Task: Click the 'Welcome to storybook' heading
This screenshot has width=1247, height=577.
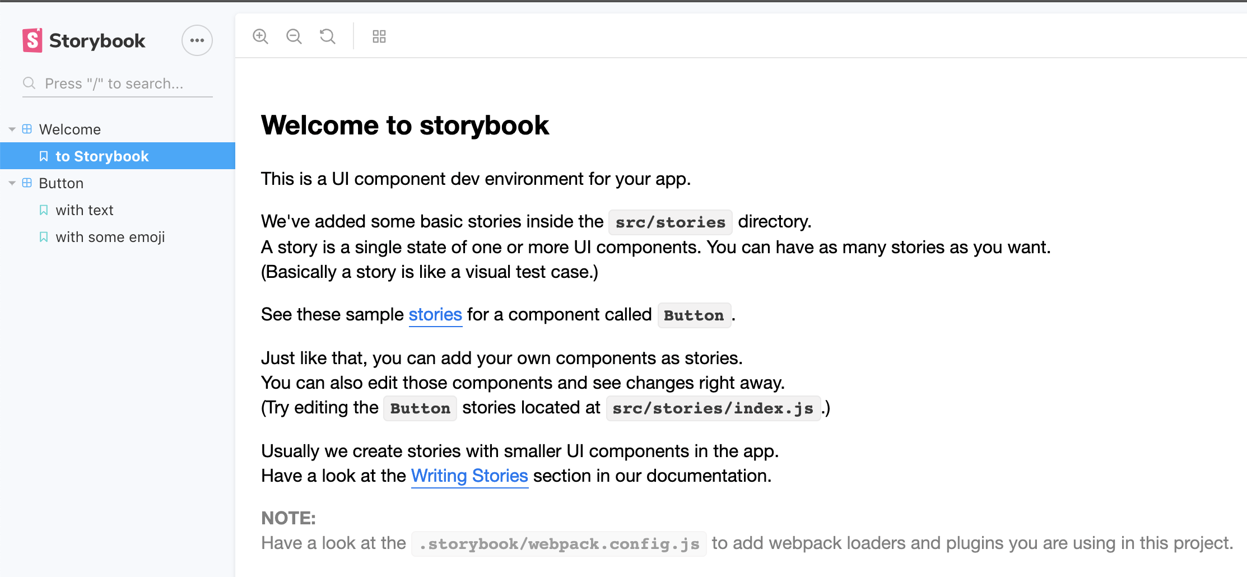Action: coord(405,125)
